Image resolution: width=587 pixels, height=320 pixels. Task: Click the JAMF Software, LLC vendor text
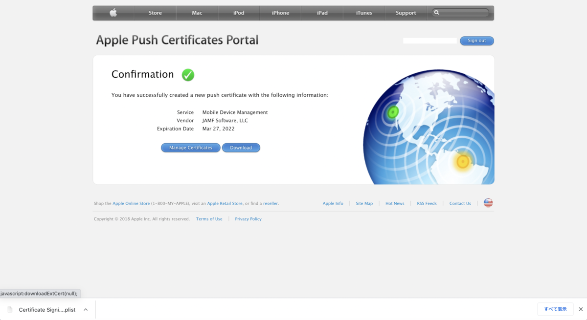[225, 121]
